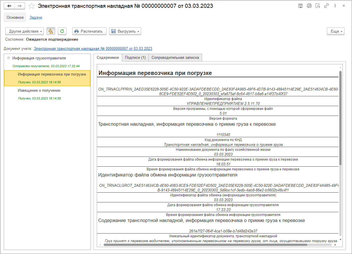
Task: Open the Другие действия dropdown
Action: [25, 31]
